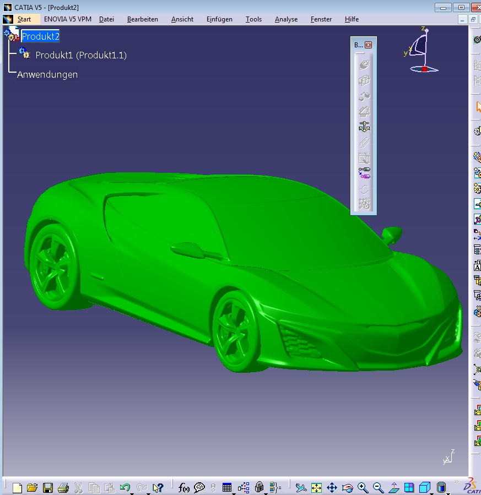The width and height of the screenshot is (481, 495).
Task: Activate the What's This help cursor
Action: [158, 488]
